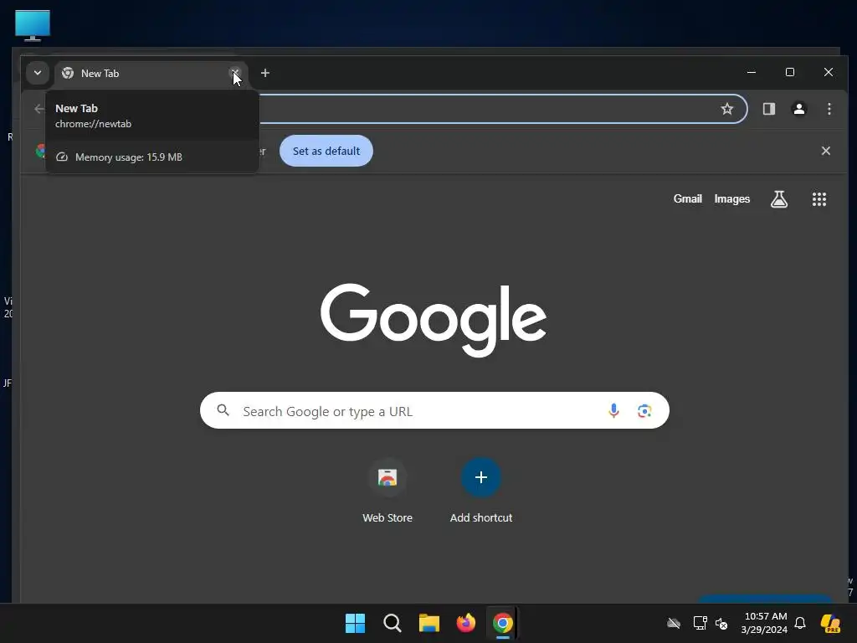Open the profile account icon
The width and height of the screenshot is (857, 643).
click(799, 109)
